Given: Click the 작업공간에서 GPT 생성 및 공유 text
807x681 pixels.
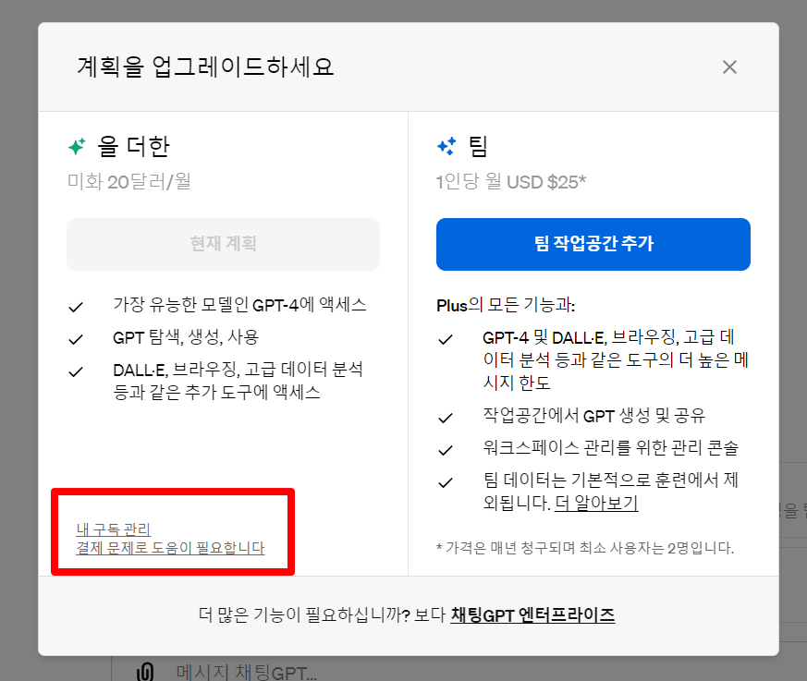Looking at the screenshot, I should click(x=594, y=416).
